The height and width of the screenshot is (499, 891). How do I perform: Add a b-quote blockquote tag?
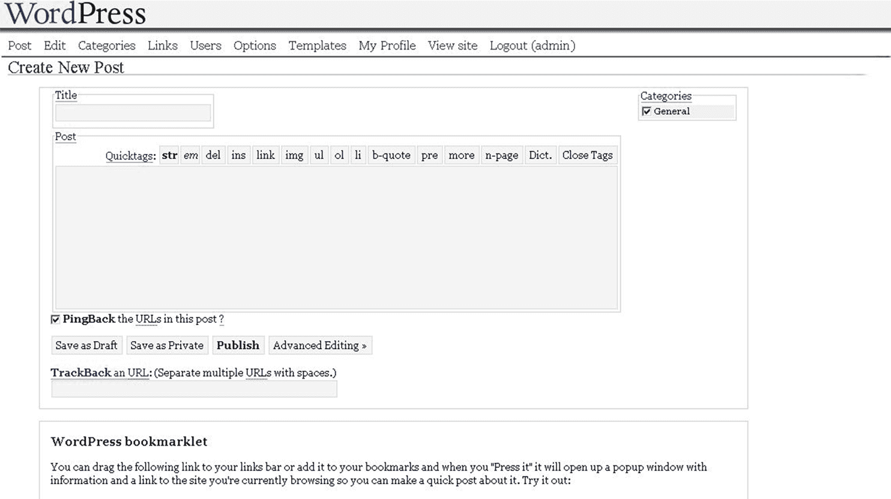coord(391,155)
